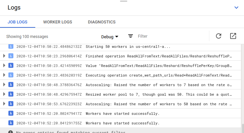Click timestamp 2020-12-04T10:50:22.484862132Z
The height and width of the screenshot is (133, 244).
click(49, 47)
